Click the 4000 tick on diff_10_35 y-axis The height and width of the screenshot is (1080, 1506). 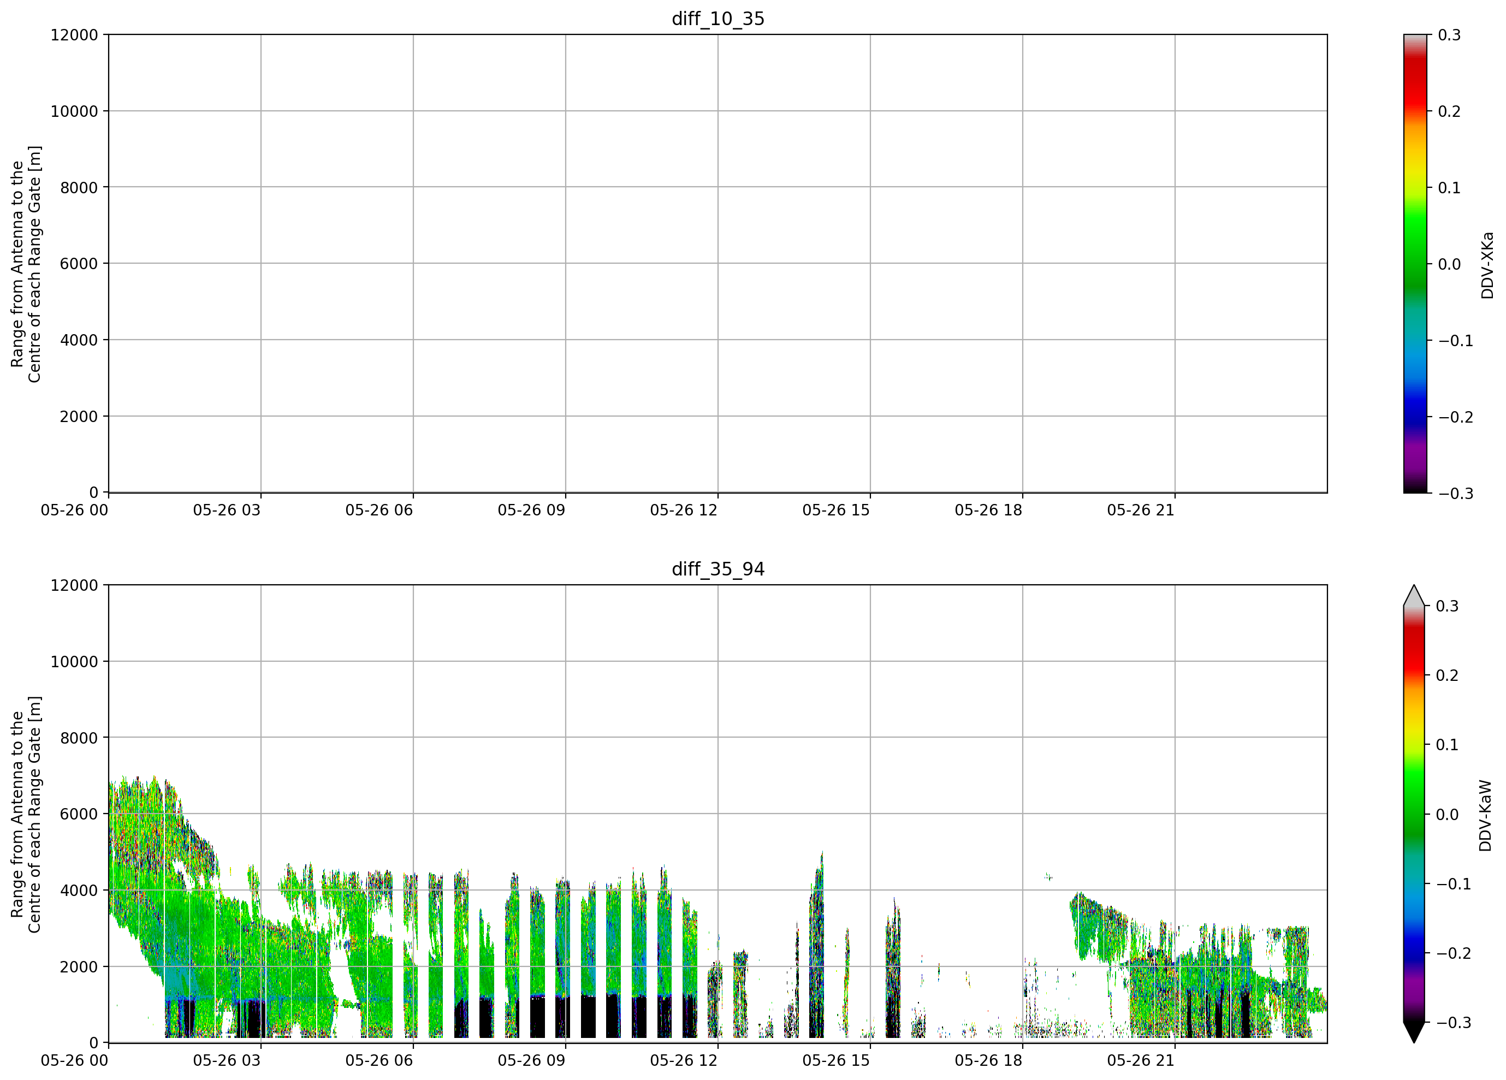79,340
